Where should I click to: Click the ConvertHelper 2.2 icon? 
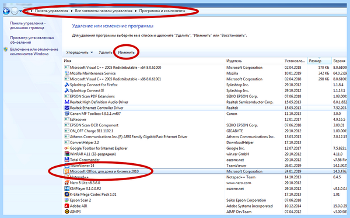66,142
